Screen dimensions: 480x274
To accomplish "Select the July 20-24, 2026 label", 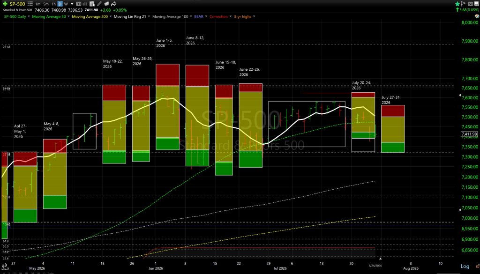I will [361, 85].
